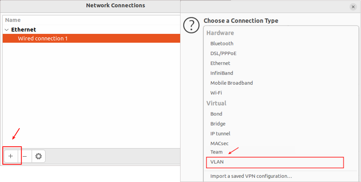361x182 pixels.
Task: Select Mobile Broadband option
Action: pyautogui.click(x=231, y=83)
